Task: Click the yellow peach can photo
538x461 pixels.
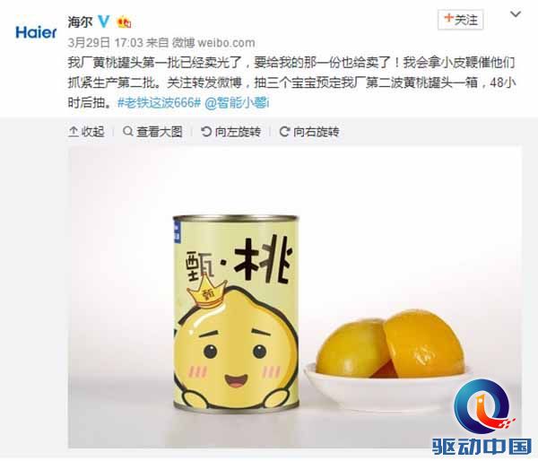Action: tap(295, 297)
